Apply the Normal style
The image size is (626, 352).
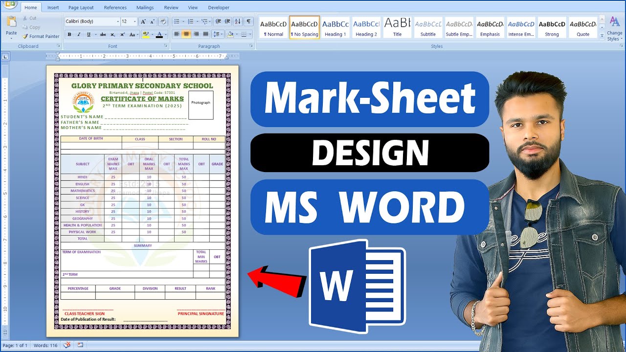click(x=273, y=27)
